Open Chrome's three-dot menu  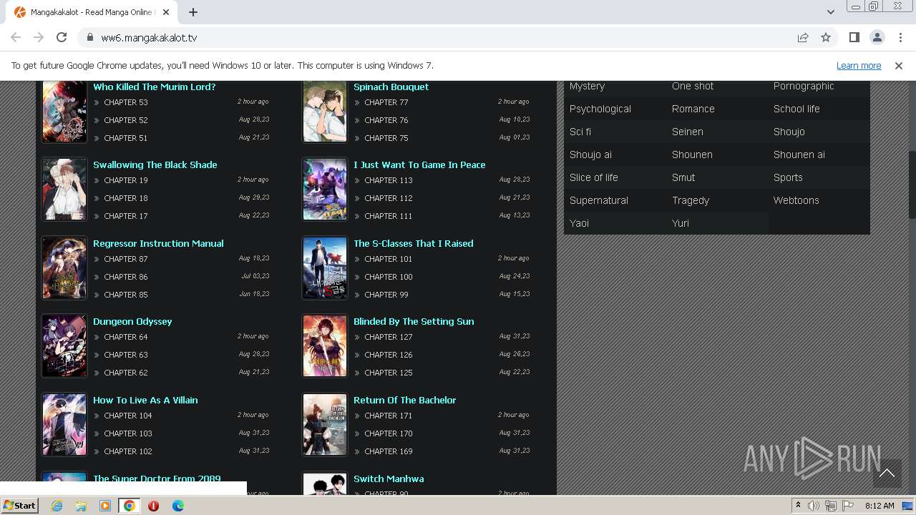point(900,37)
